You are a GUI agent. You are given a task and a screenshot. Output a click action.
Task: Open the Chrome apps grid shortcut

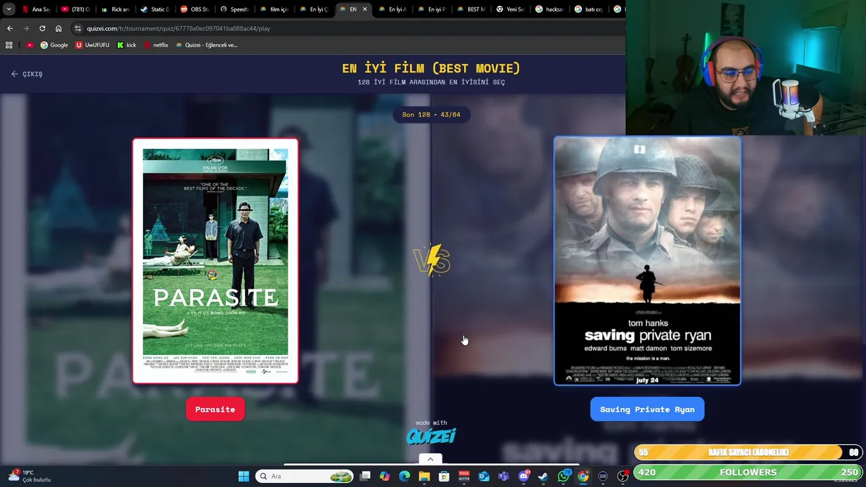[x=9, y=45]
